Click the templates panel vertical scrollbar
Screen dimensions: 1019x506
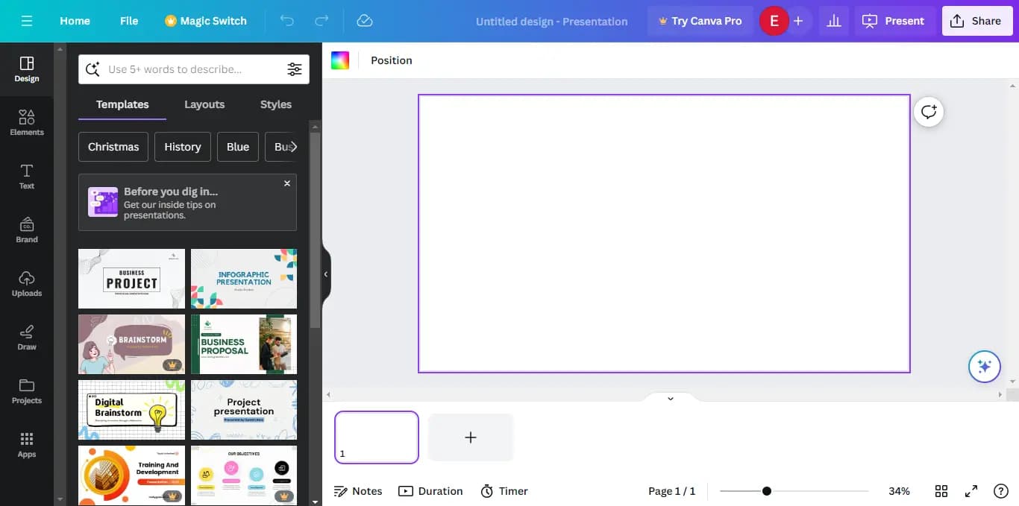315,230
